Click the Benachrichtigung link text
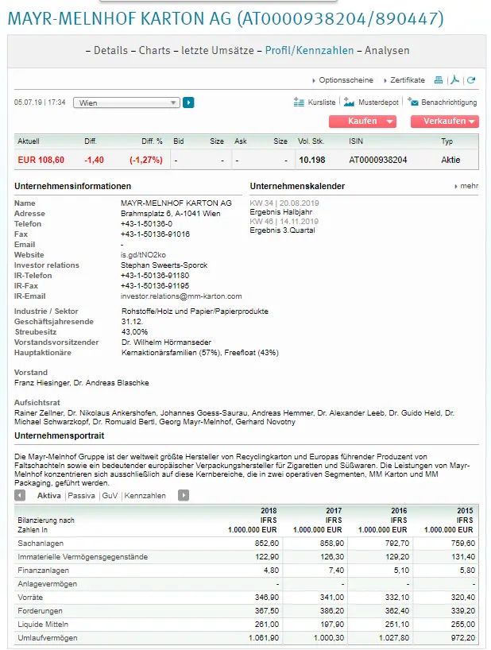This screenshot has height=650, width=491. point(449,103)
